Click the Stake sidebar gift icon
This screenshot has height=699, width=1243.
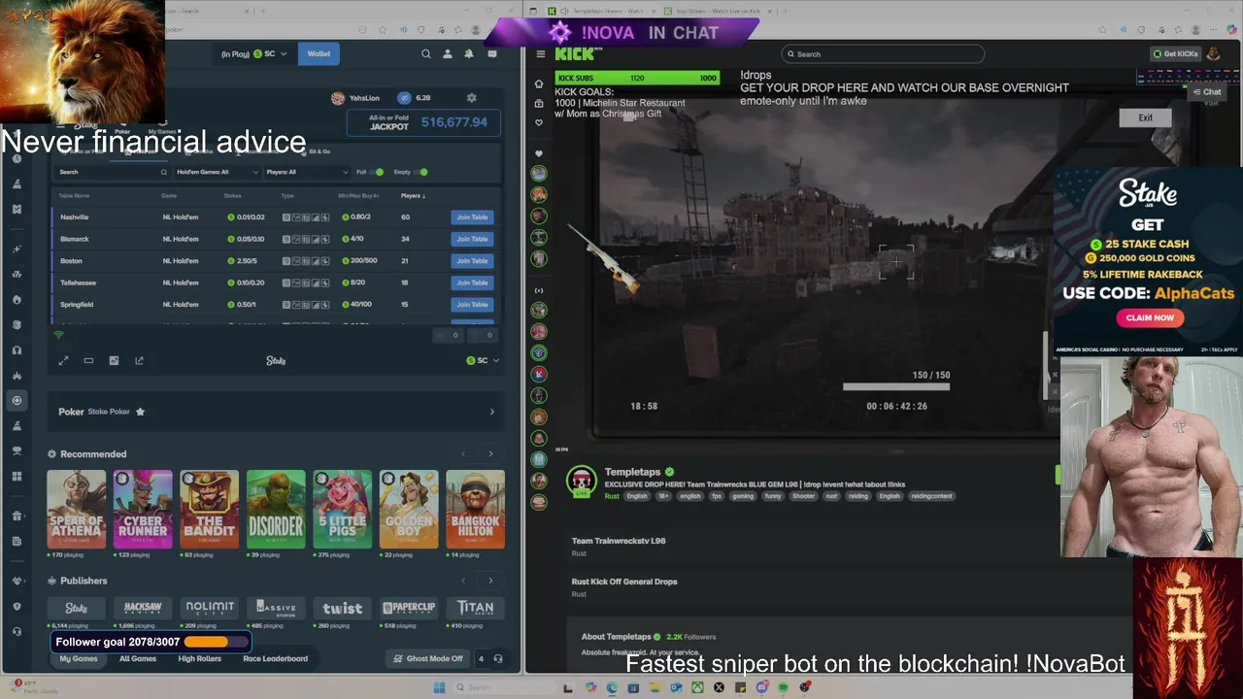click(17, 516)
